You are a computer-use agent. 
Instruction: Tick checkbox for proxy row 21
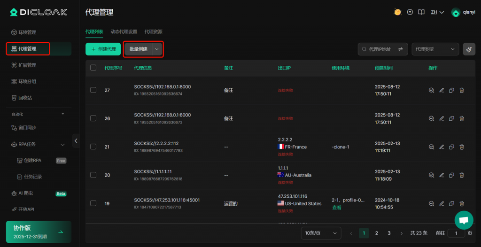click(x=93, y=147)
